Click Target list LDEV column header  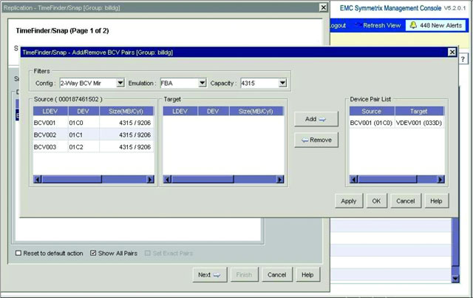pyautogui.click(x=180, y=112)
